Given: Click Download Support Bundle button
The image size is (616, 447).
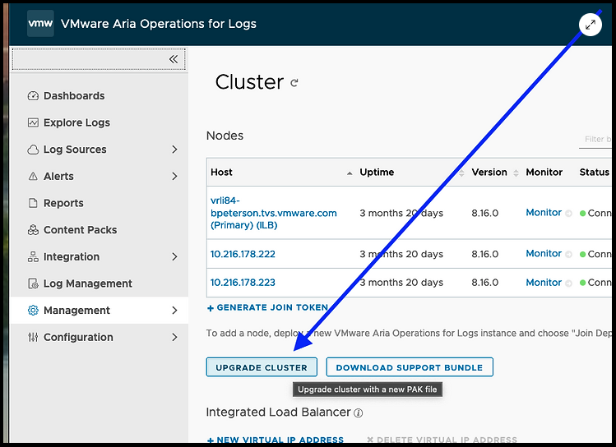Looking at the screenshot, I should click(410, 367).
